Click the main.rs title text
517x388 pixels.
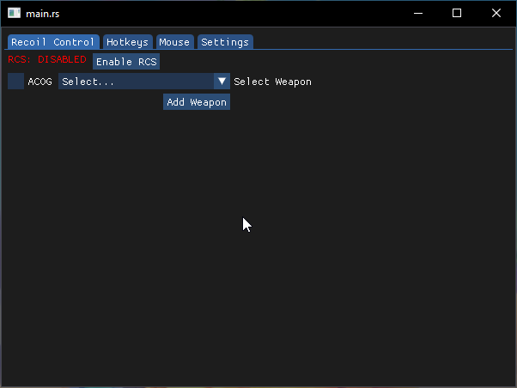click(43, 14)
